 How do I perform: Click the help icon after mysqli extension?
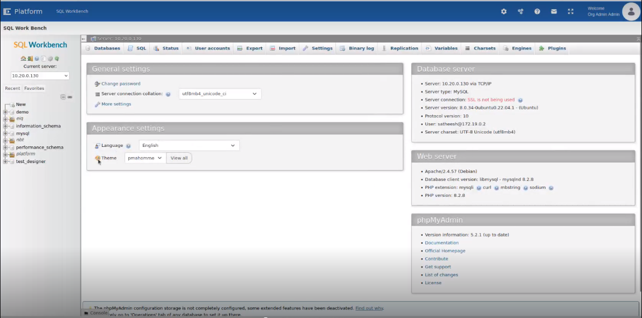pos(479,188)
